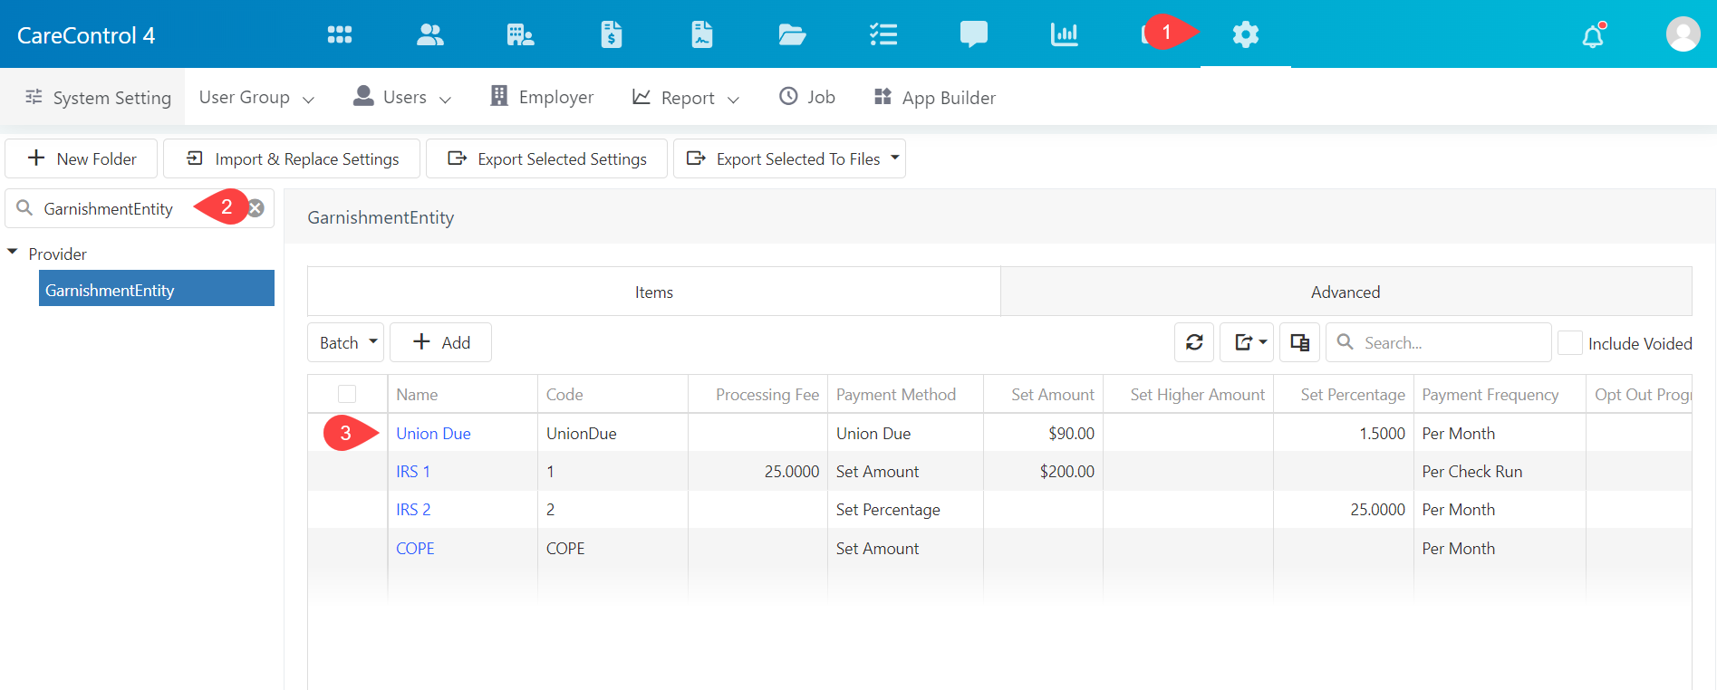Open the people icon in top bar

point(429,34)
